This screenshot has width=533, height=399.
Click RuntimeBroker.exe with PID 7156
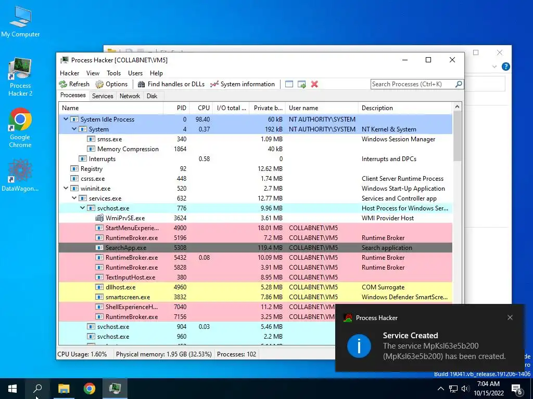pyautogui.click(x=197, y=316)
